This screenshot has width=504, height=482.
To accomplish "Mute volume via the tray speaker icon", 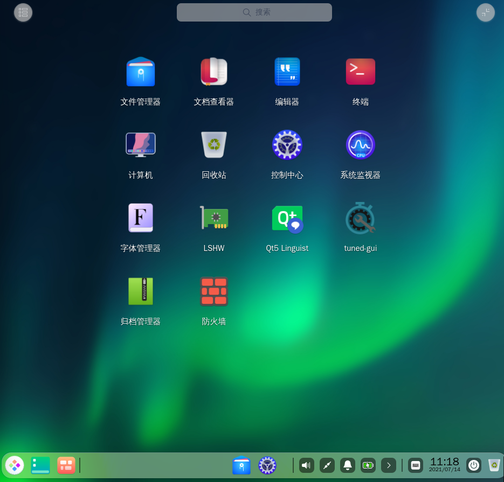I will pyautogui.click(x=306, y=465).
